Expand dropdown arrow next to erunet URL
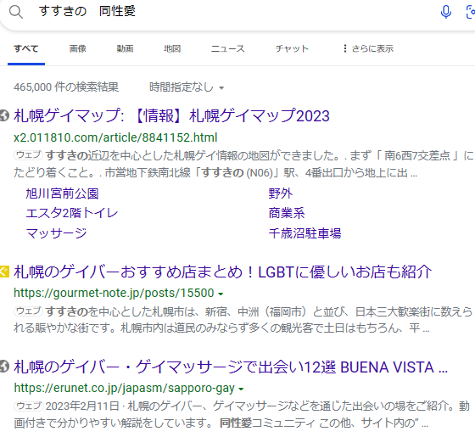475x437 pixels. (x=241, y=389)
